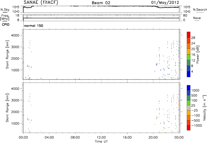
Task: Click 3000 tick in velocity panel
Action: [15, 100]
